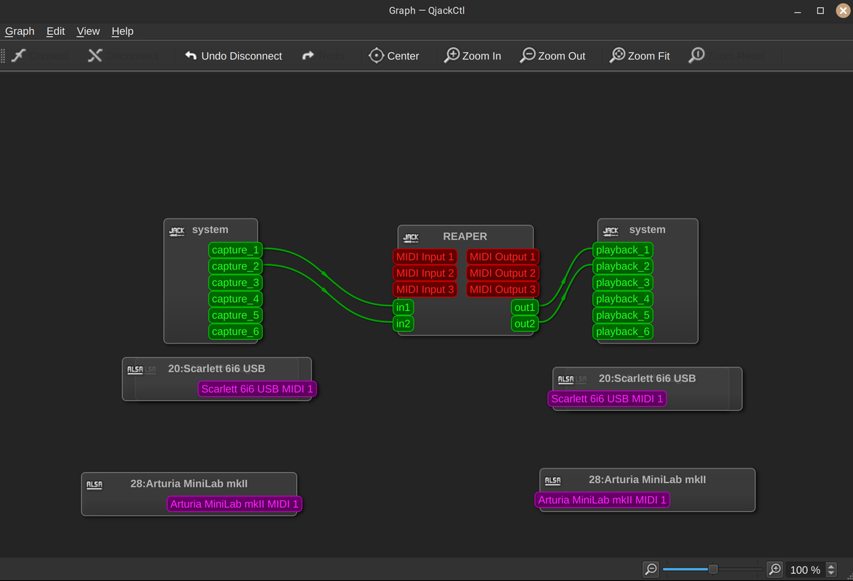Image resolution: width=853 pixels, height=581 pixels.
Task: Click the Connect plug icon in toolbar
Action: coord(19,55)
